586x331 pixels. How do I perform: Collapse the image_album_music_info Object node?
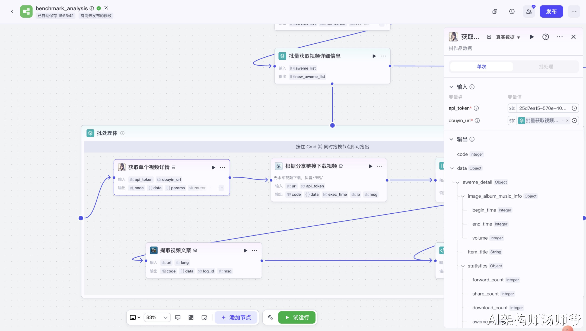(x=463, y=196)
